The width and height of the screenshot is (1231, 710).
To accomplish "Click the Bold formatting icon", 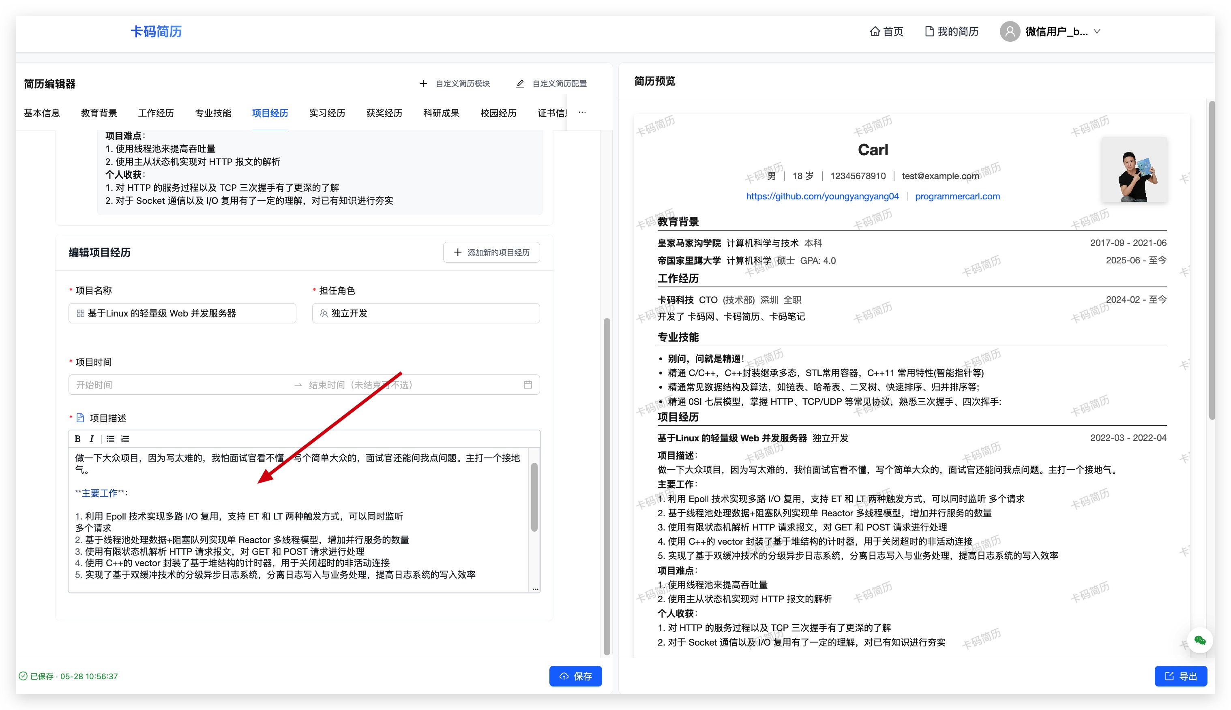I will pyautogui.click(x=77, y=438).
